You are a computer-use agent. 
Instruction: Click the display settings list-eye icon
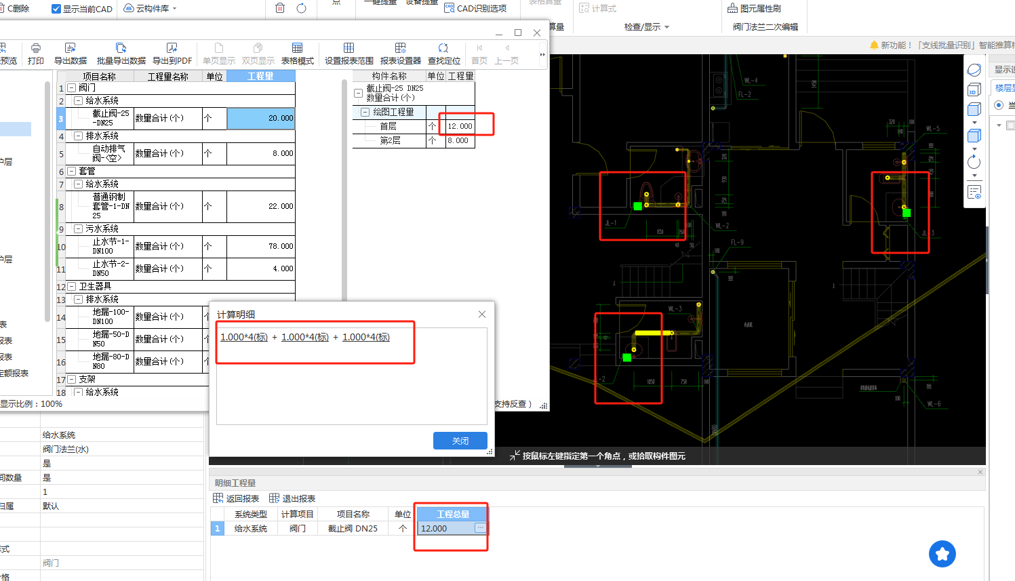[x=974, y=193]
